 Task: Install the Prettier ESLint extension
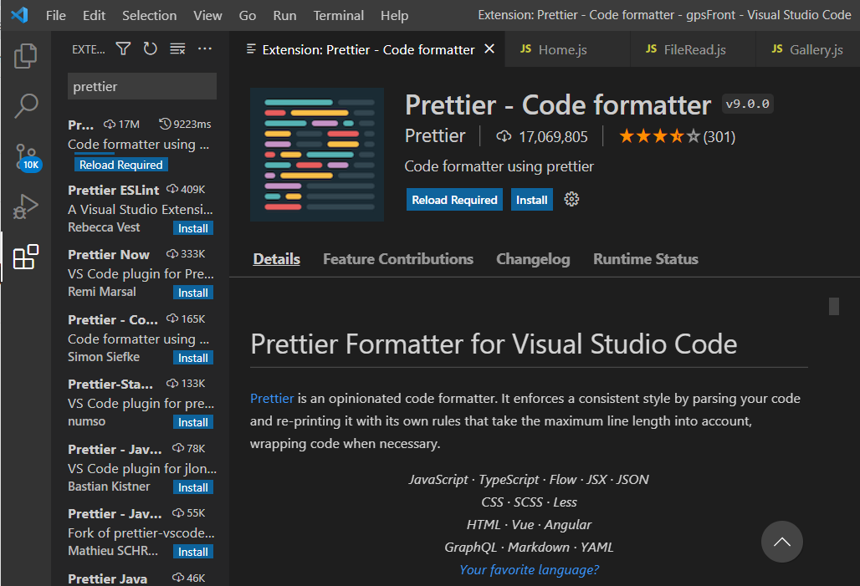193,228
